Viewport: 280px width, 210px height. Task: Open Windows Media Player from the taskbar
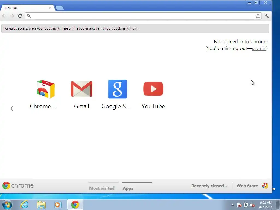pos(58,205)
